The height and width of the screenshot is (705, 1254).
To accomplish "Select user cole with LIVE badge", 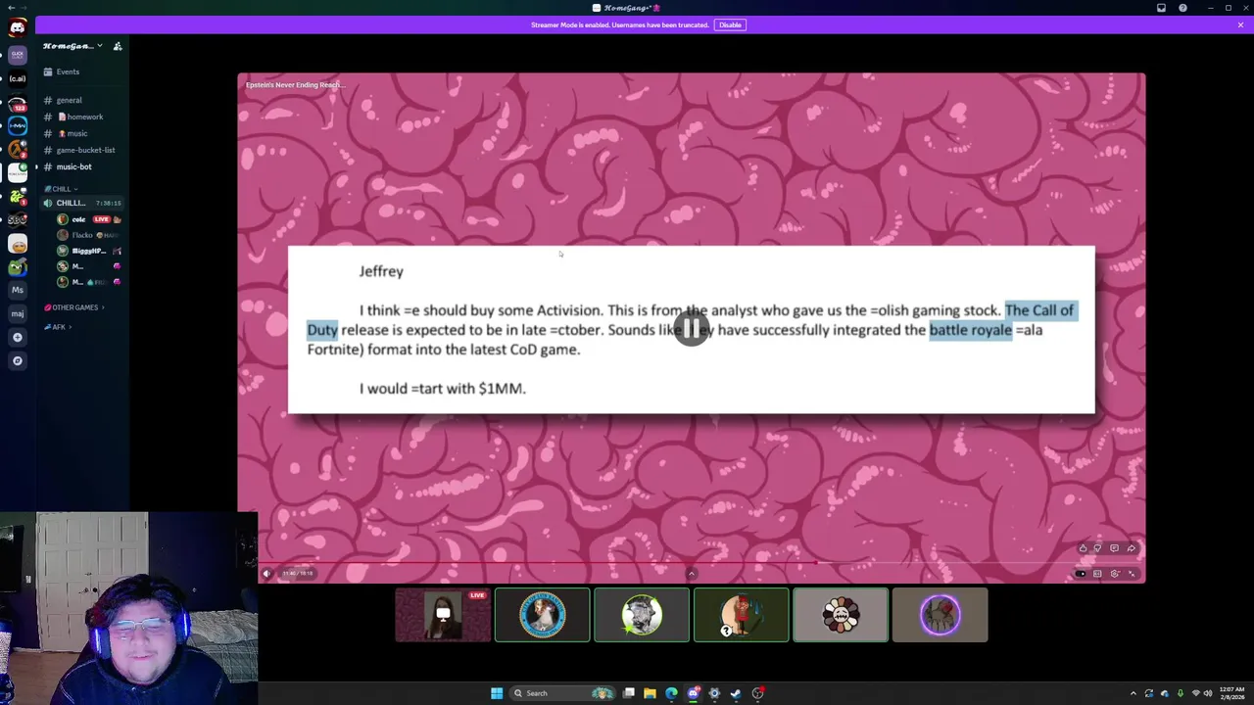I will [88, 219].
